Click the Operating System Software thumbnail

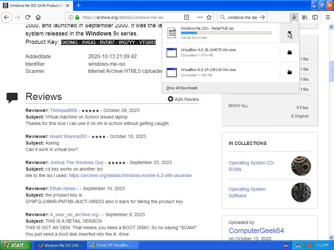[x=301, y=192]
